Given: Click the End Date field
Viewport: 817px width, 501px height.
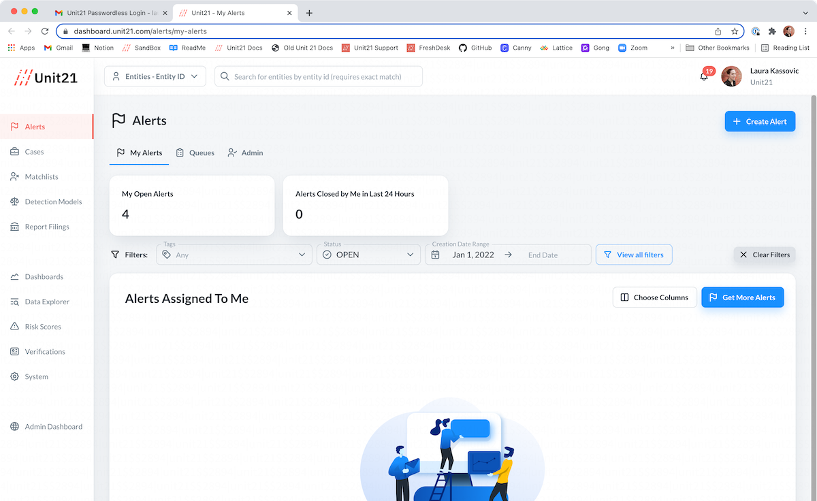Looking at the screenshot, I should 543,255.
